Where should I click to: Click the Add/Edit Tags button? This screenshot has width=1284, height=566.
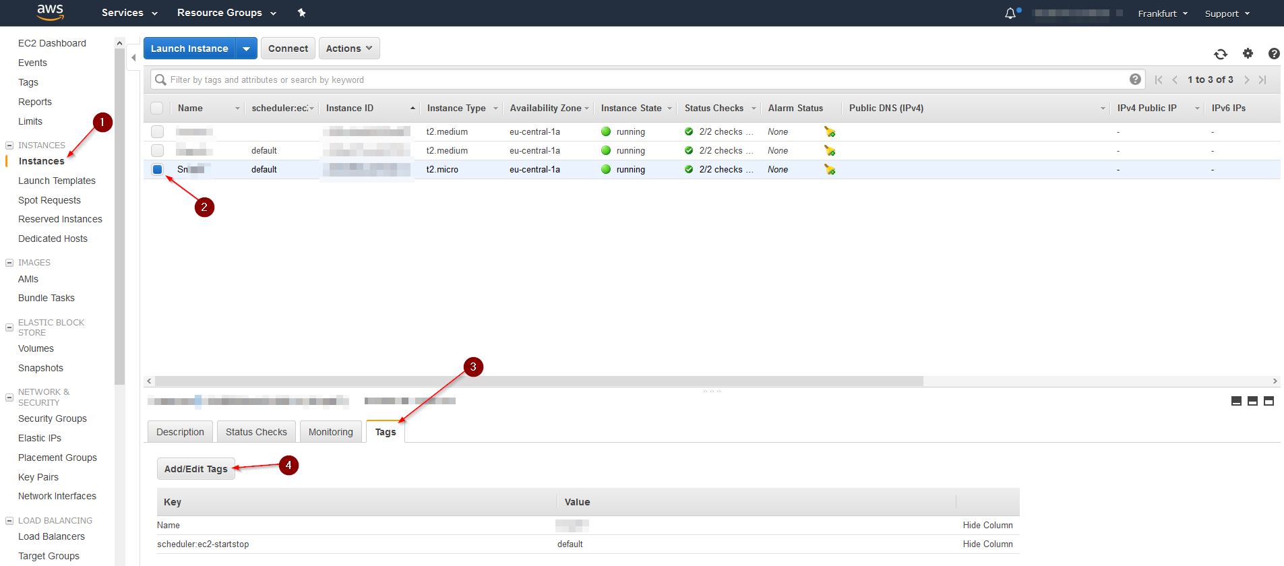pyautogui.click(x=196, y=469)
